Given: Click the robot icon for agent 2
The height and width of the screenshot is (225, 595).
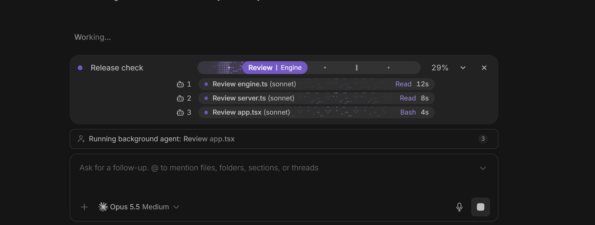Looking at the screenshot, I should pyautogui.click(x=180, y=98).
